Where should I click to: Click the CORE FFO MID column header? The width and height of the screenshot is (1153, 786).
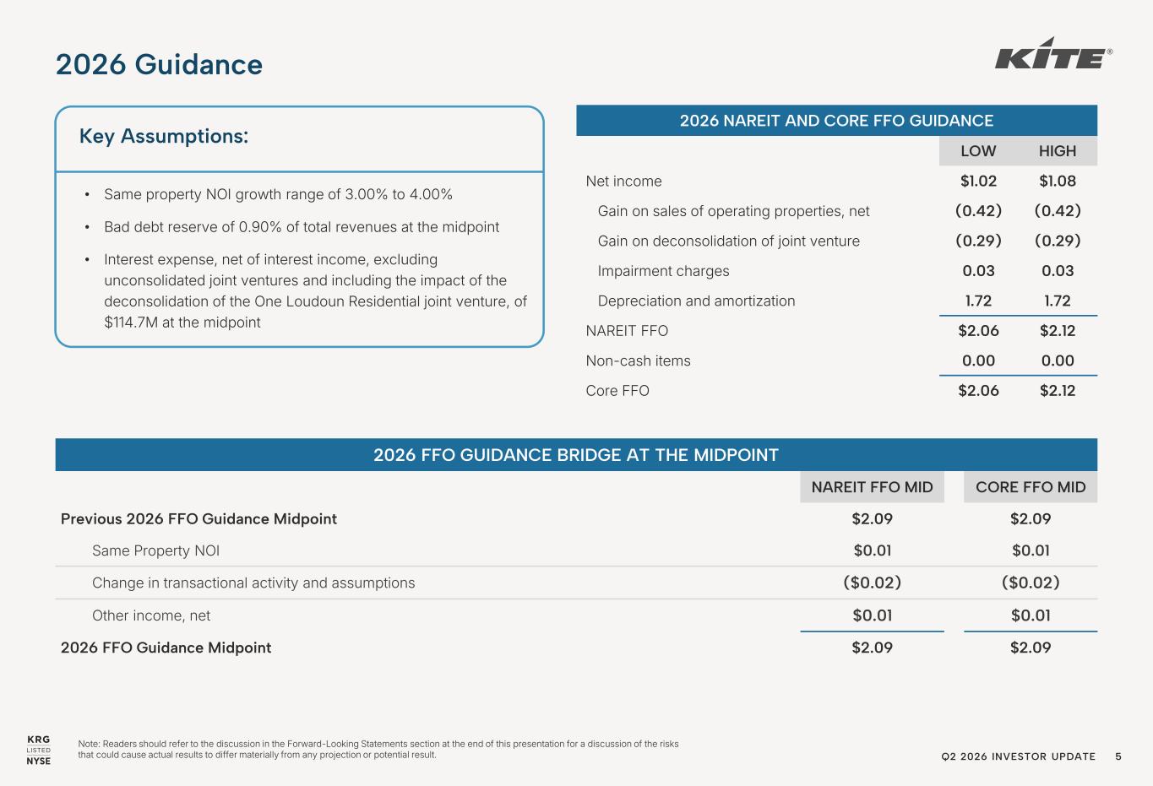(1031, 487)
